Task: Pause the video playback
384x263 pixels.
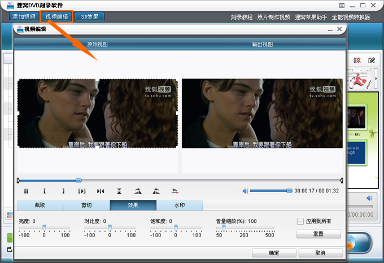Action: (26, 191)
